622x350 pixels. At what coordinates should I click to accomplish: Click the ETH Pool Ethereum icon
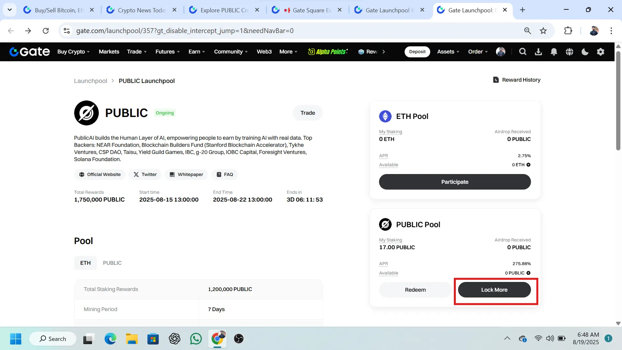pyautogui.click(x=385, y=116)
